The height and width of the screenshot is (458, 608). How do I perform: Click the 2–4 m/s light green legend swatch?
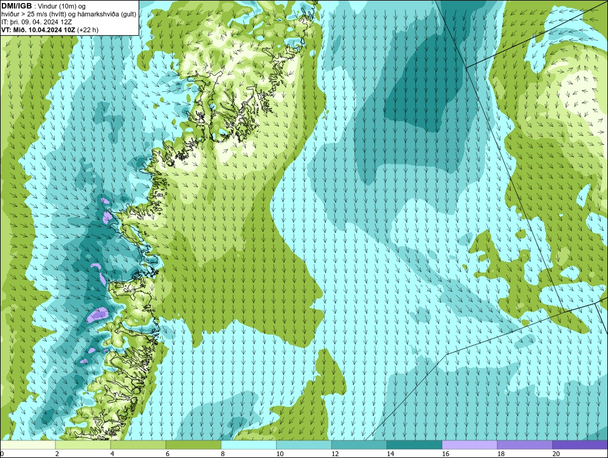83,445
